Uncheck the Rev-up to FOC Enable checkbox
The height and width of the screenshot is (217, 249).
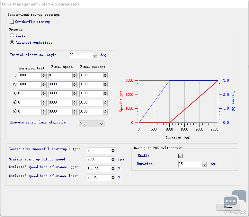point(180,156)
